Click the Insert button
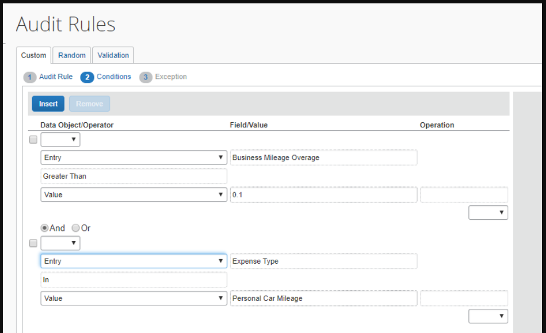Screen dimensions: 546x333 [48, 104]
